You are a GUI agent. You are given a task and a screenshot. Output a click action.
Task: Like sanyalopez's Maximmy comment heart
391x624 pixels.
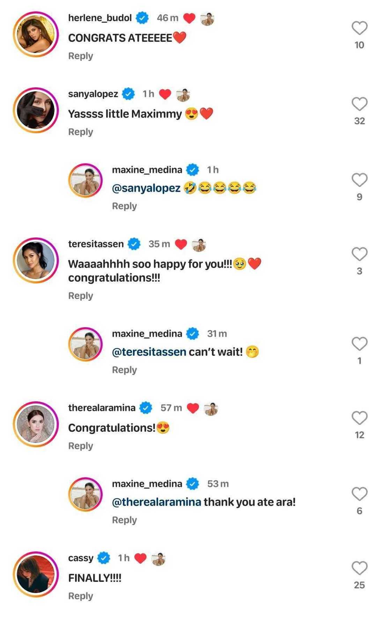(x=359, y=104)
